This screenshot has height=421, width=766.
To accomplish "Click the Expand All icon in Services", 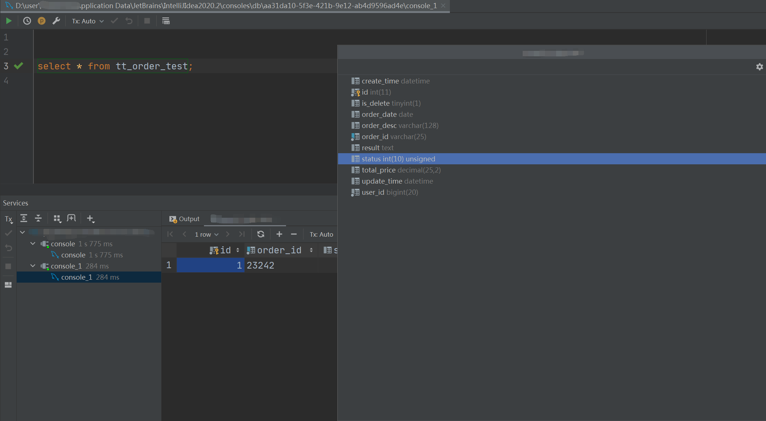I will pyautogui.click(x=24, y=218).
